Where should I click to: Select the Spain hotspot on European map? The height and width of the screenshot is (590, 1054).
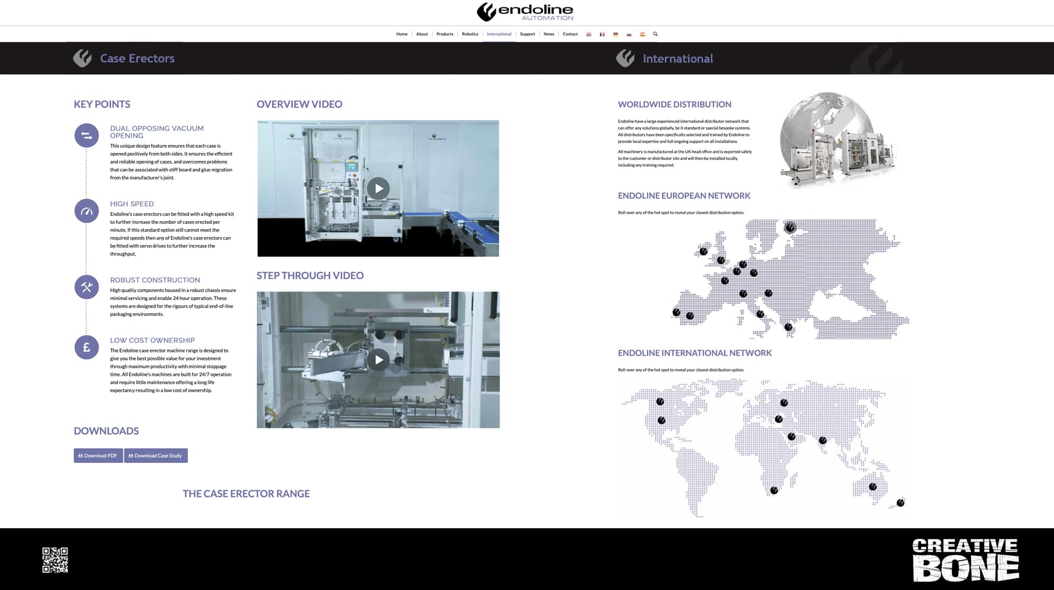point(690,316)
